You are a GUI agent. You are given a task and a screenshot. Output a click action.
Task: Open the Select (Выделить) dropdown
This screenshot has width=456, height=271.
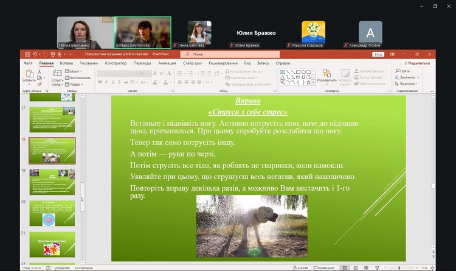point(407,83)
